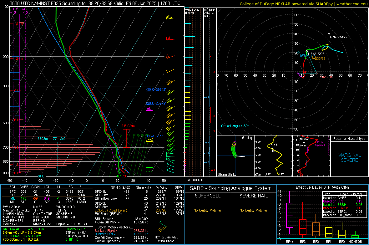Image resolution: width=369 pixels, height=245 pixels.
Task: Select the "ConvT = 79F" value
Action: pos(42,214)
